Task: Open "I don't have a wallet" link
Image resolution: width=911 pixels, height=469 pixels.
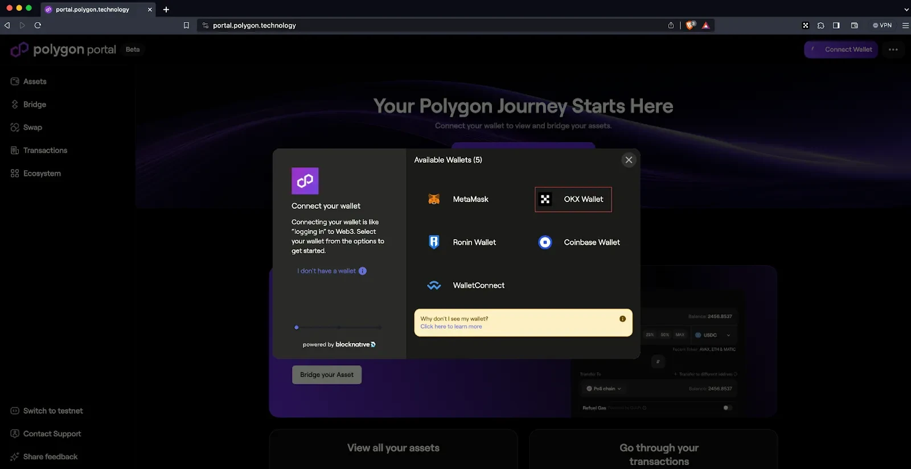Action: click(326, 271)
